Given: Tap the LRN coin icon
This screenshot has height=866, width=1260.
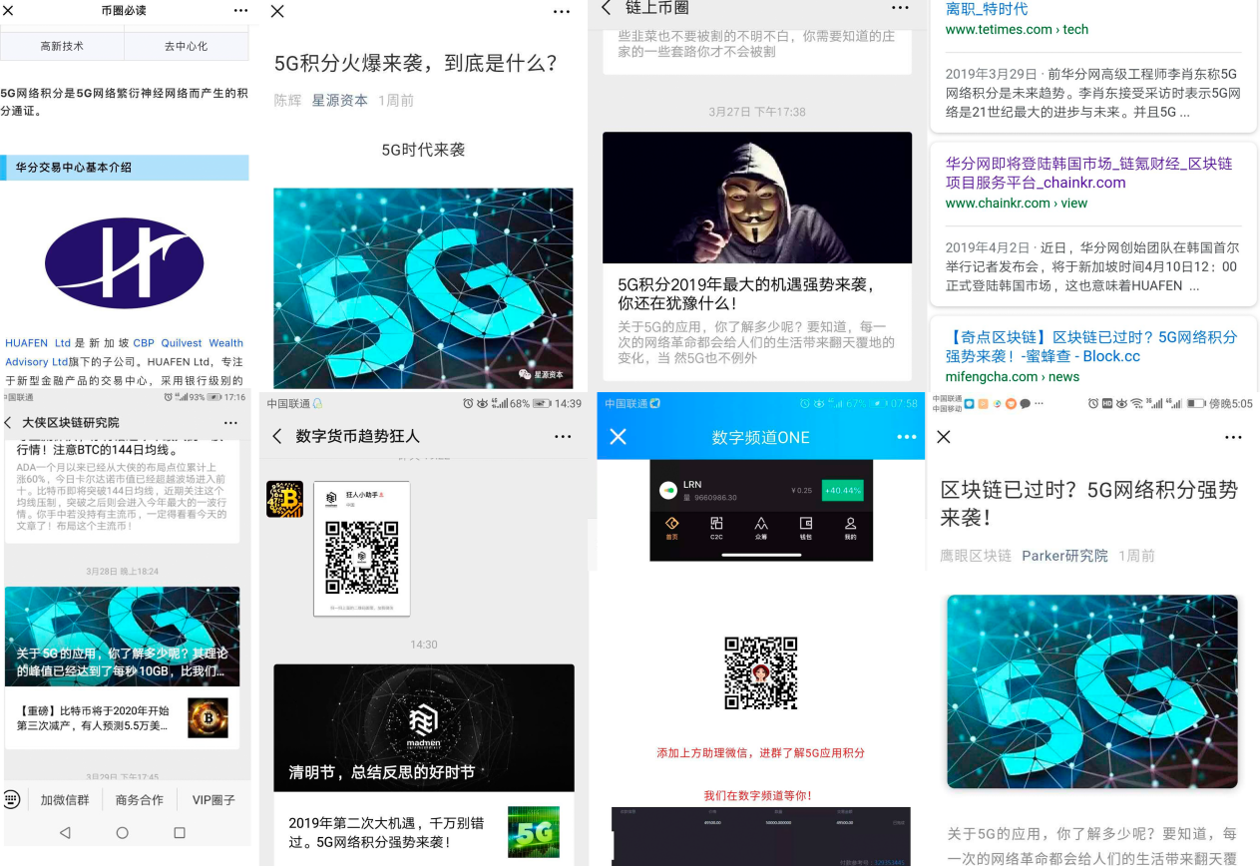Looking at the screenshot, I should coord(668,490).
